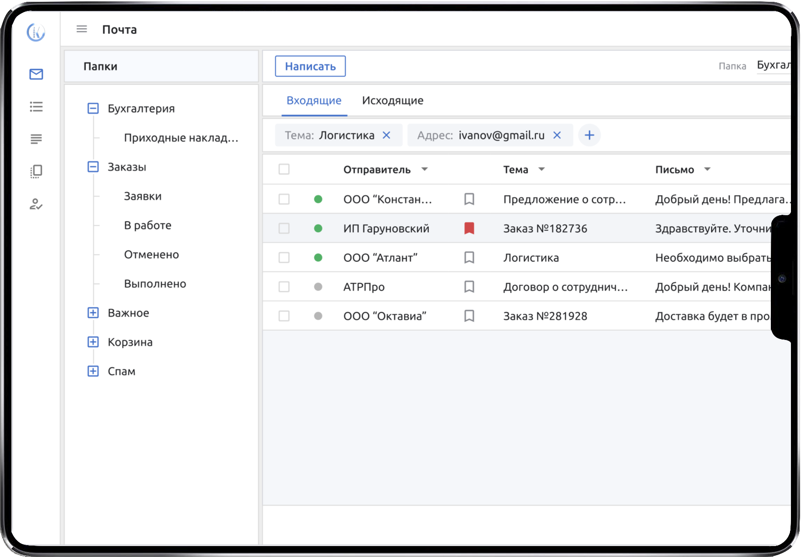The image size is (801, 557).
Task: Open the hamburger menu next to Почта
Action: click(x=81, y=29)
